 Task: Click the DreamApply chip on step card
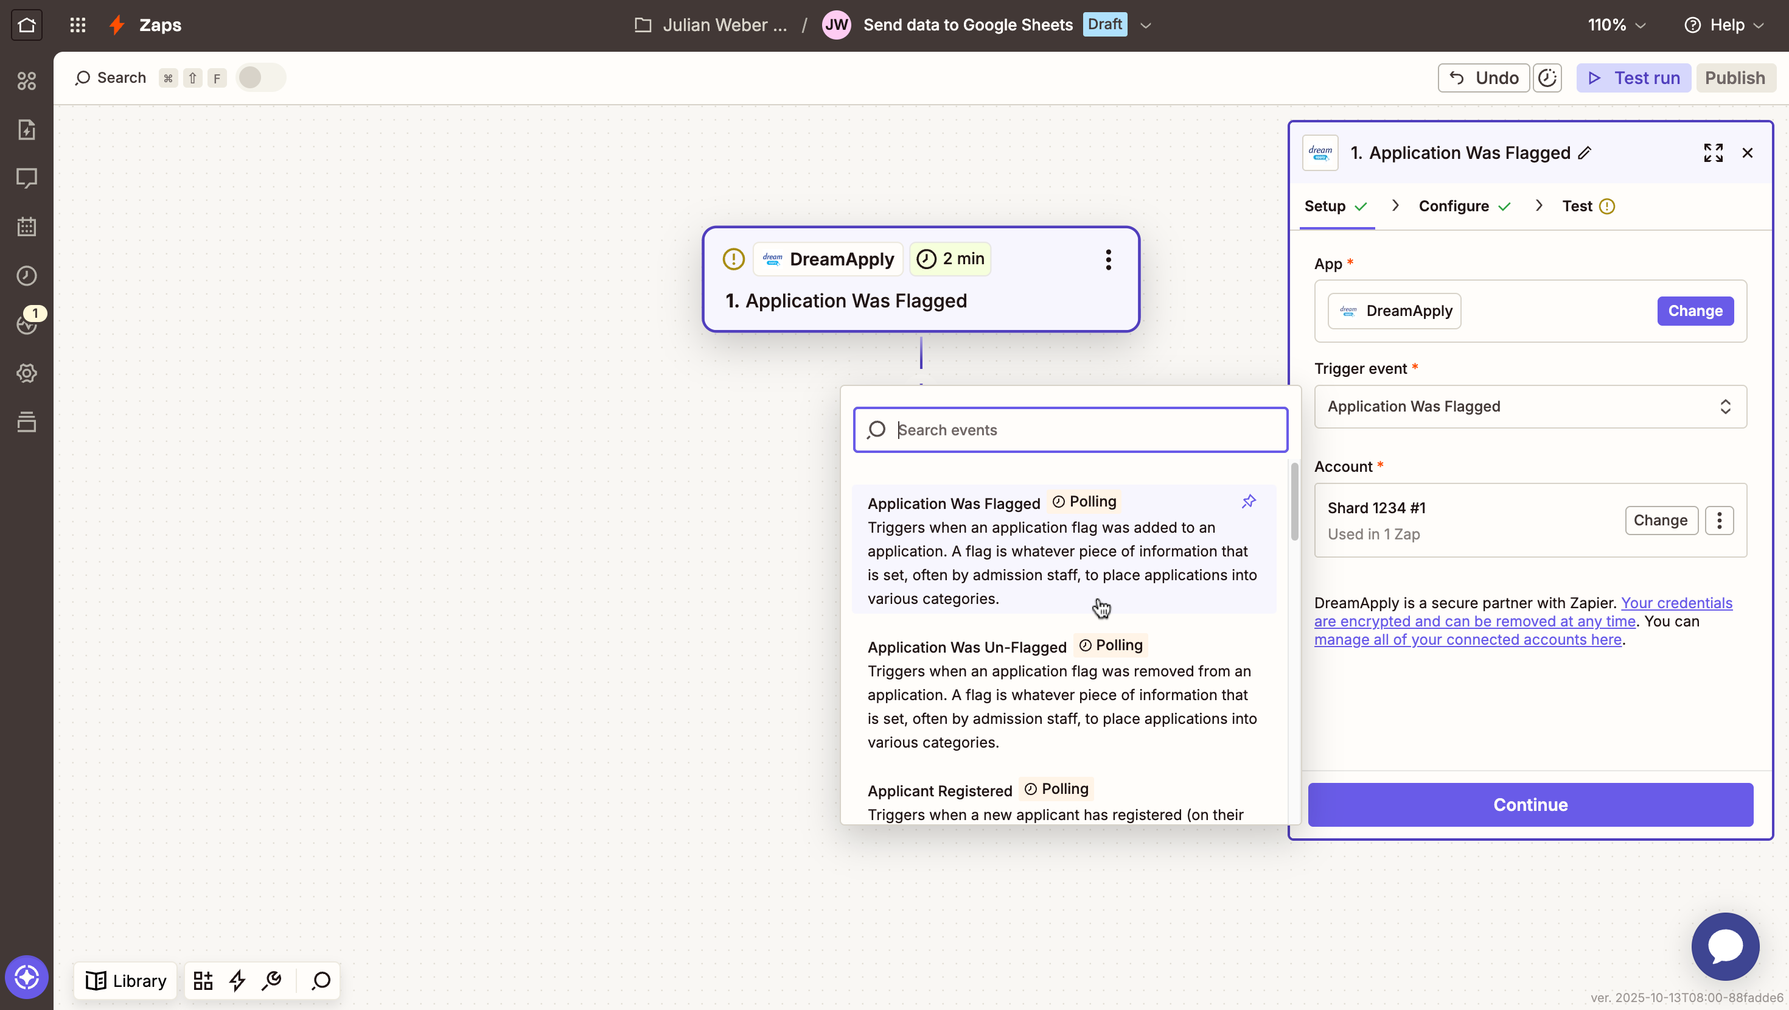(x=828, y=259)
